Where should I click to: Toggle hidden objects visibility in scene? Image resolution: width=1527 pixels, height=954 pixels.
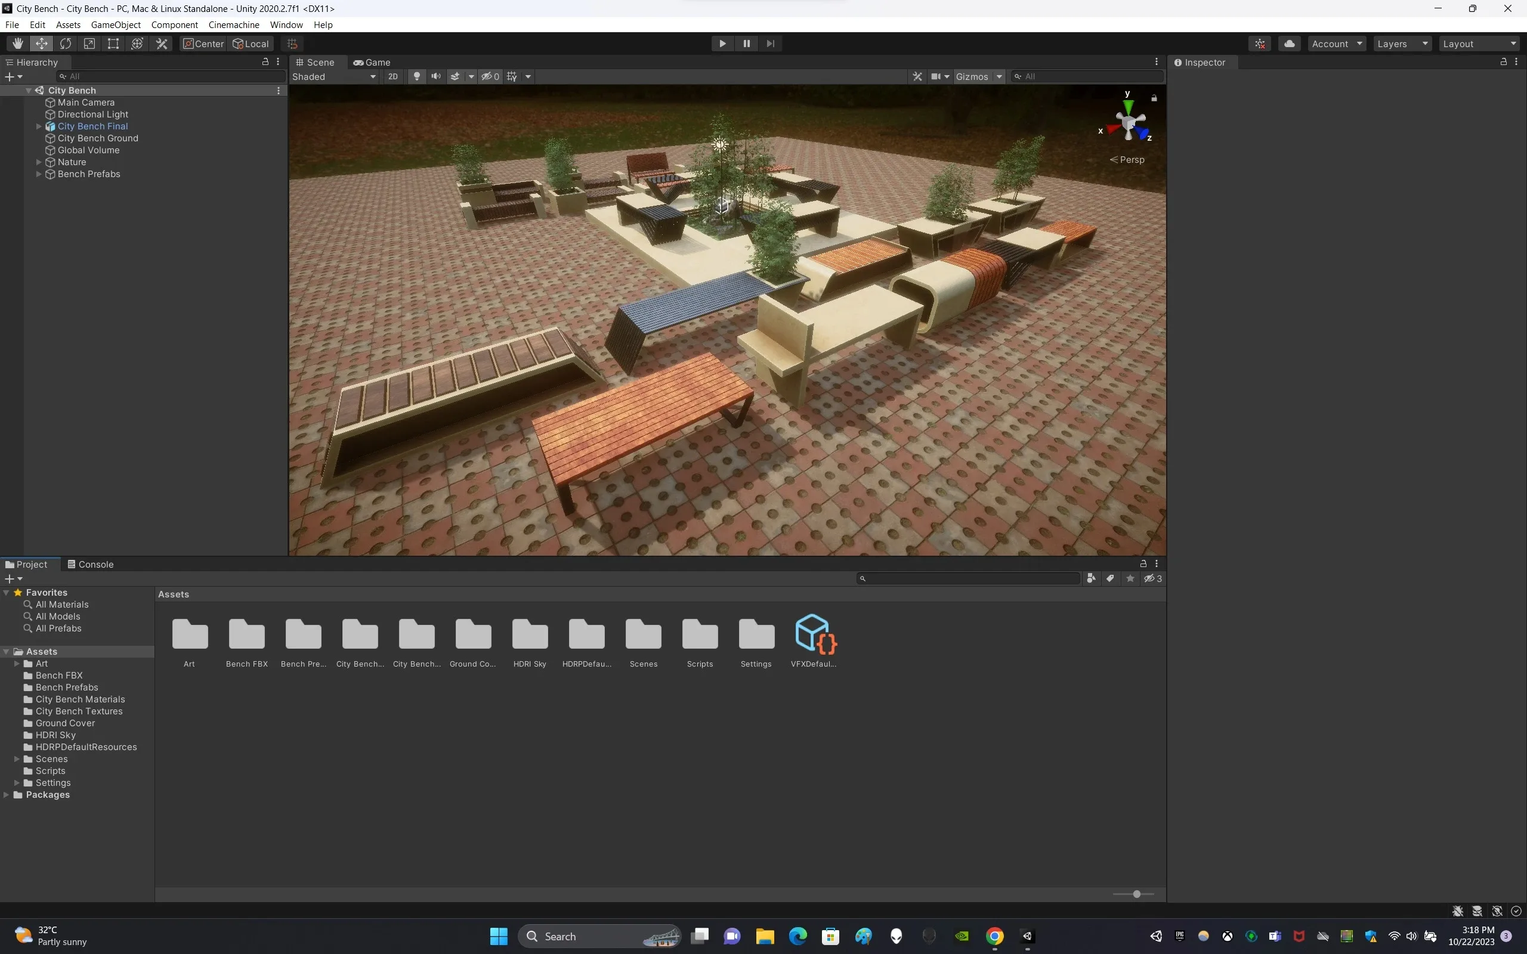coord(490,76)
